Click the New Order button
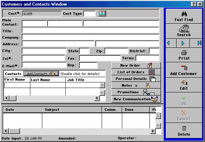The height and width of the screenshot is (142, 205). (x=136, y=65)
